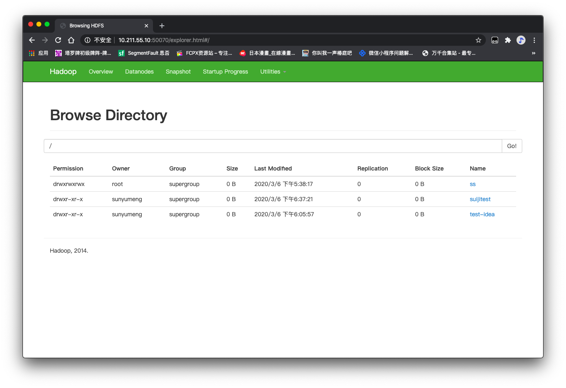Image resolution: width=566 pixels, height=388 pixels.
Task: Click the browser back arrow
Action: click(32, 40)
